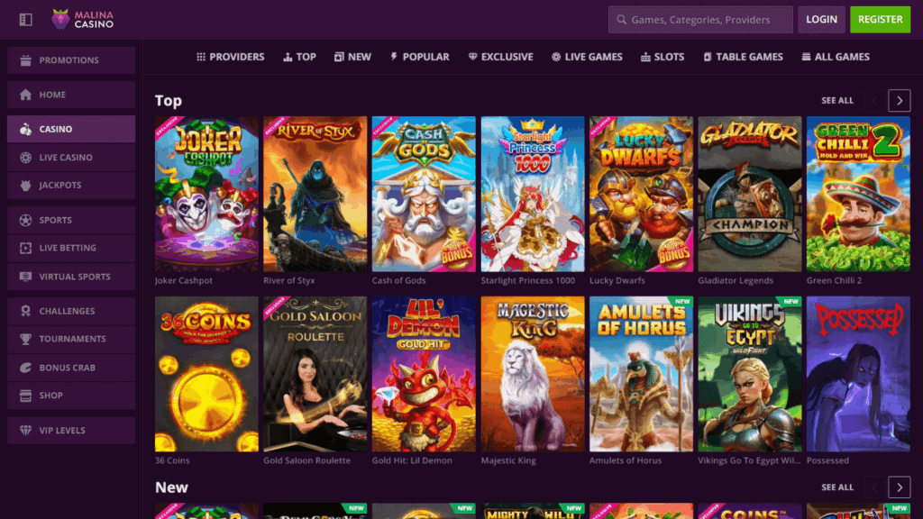
Task: Select the Table Games category tab
Action: pos(743,57)
